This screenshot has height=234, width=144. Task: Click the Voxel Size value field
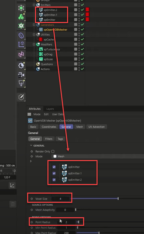60,199
